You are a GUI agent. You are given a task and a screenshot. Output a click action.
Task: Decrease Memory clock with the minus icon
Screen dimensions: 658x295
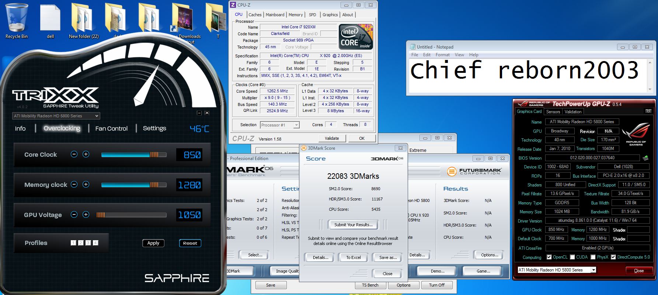[74, 184]
